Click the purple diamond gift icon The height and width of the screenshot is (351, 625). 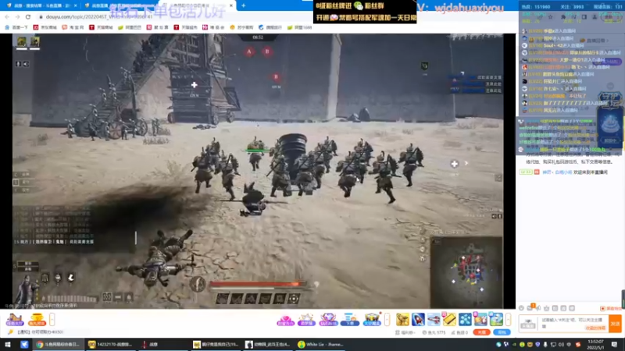coord(328,319)
